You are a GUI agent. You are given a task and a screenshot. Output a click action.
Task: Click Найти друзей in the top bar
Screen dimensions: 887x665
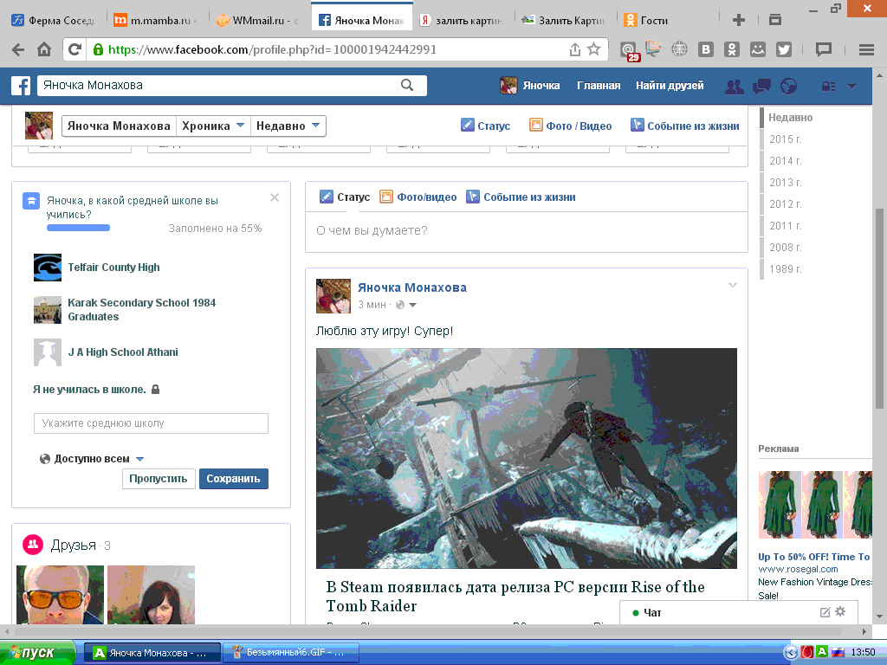[670, 86]
